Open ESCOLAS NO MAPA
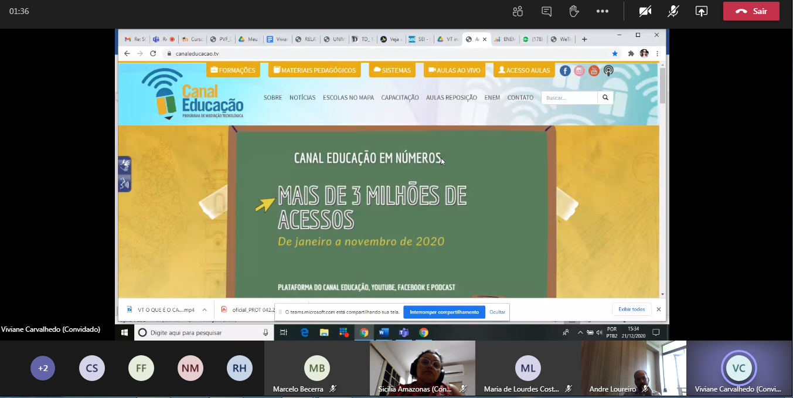The width and height of the screenshot is (793, 398). click(348, 98)
